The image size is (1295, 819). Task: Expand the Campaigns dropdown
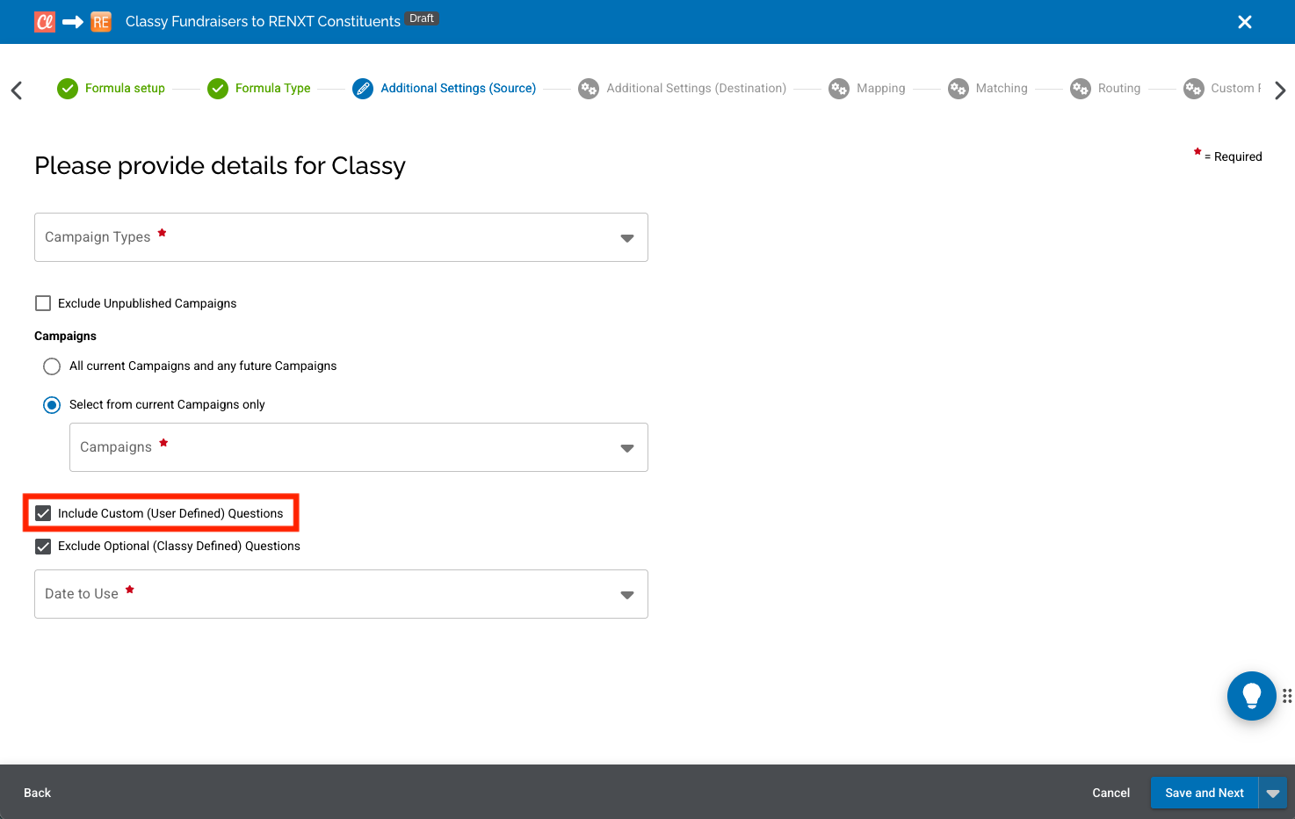pyautogui.click(x=626, y=447)
